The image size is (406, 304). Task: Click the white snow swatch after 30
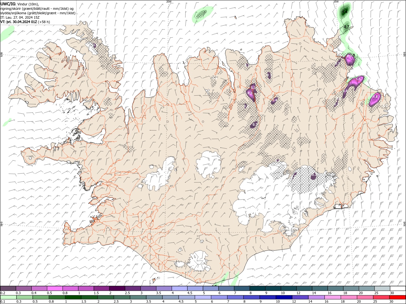click(x=398, y=288)
